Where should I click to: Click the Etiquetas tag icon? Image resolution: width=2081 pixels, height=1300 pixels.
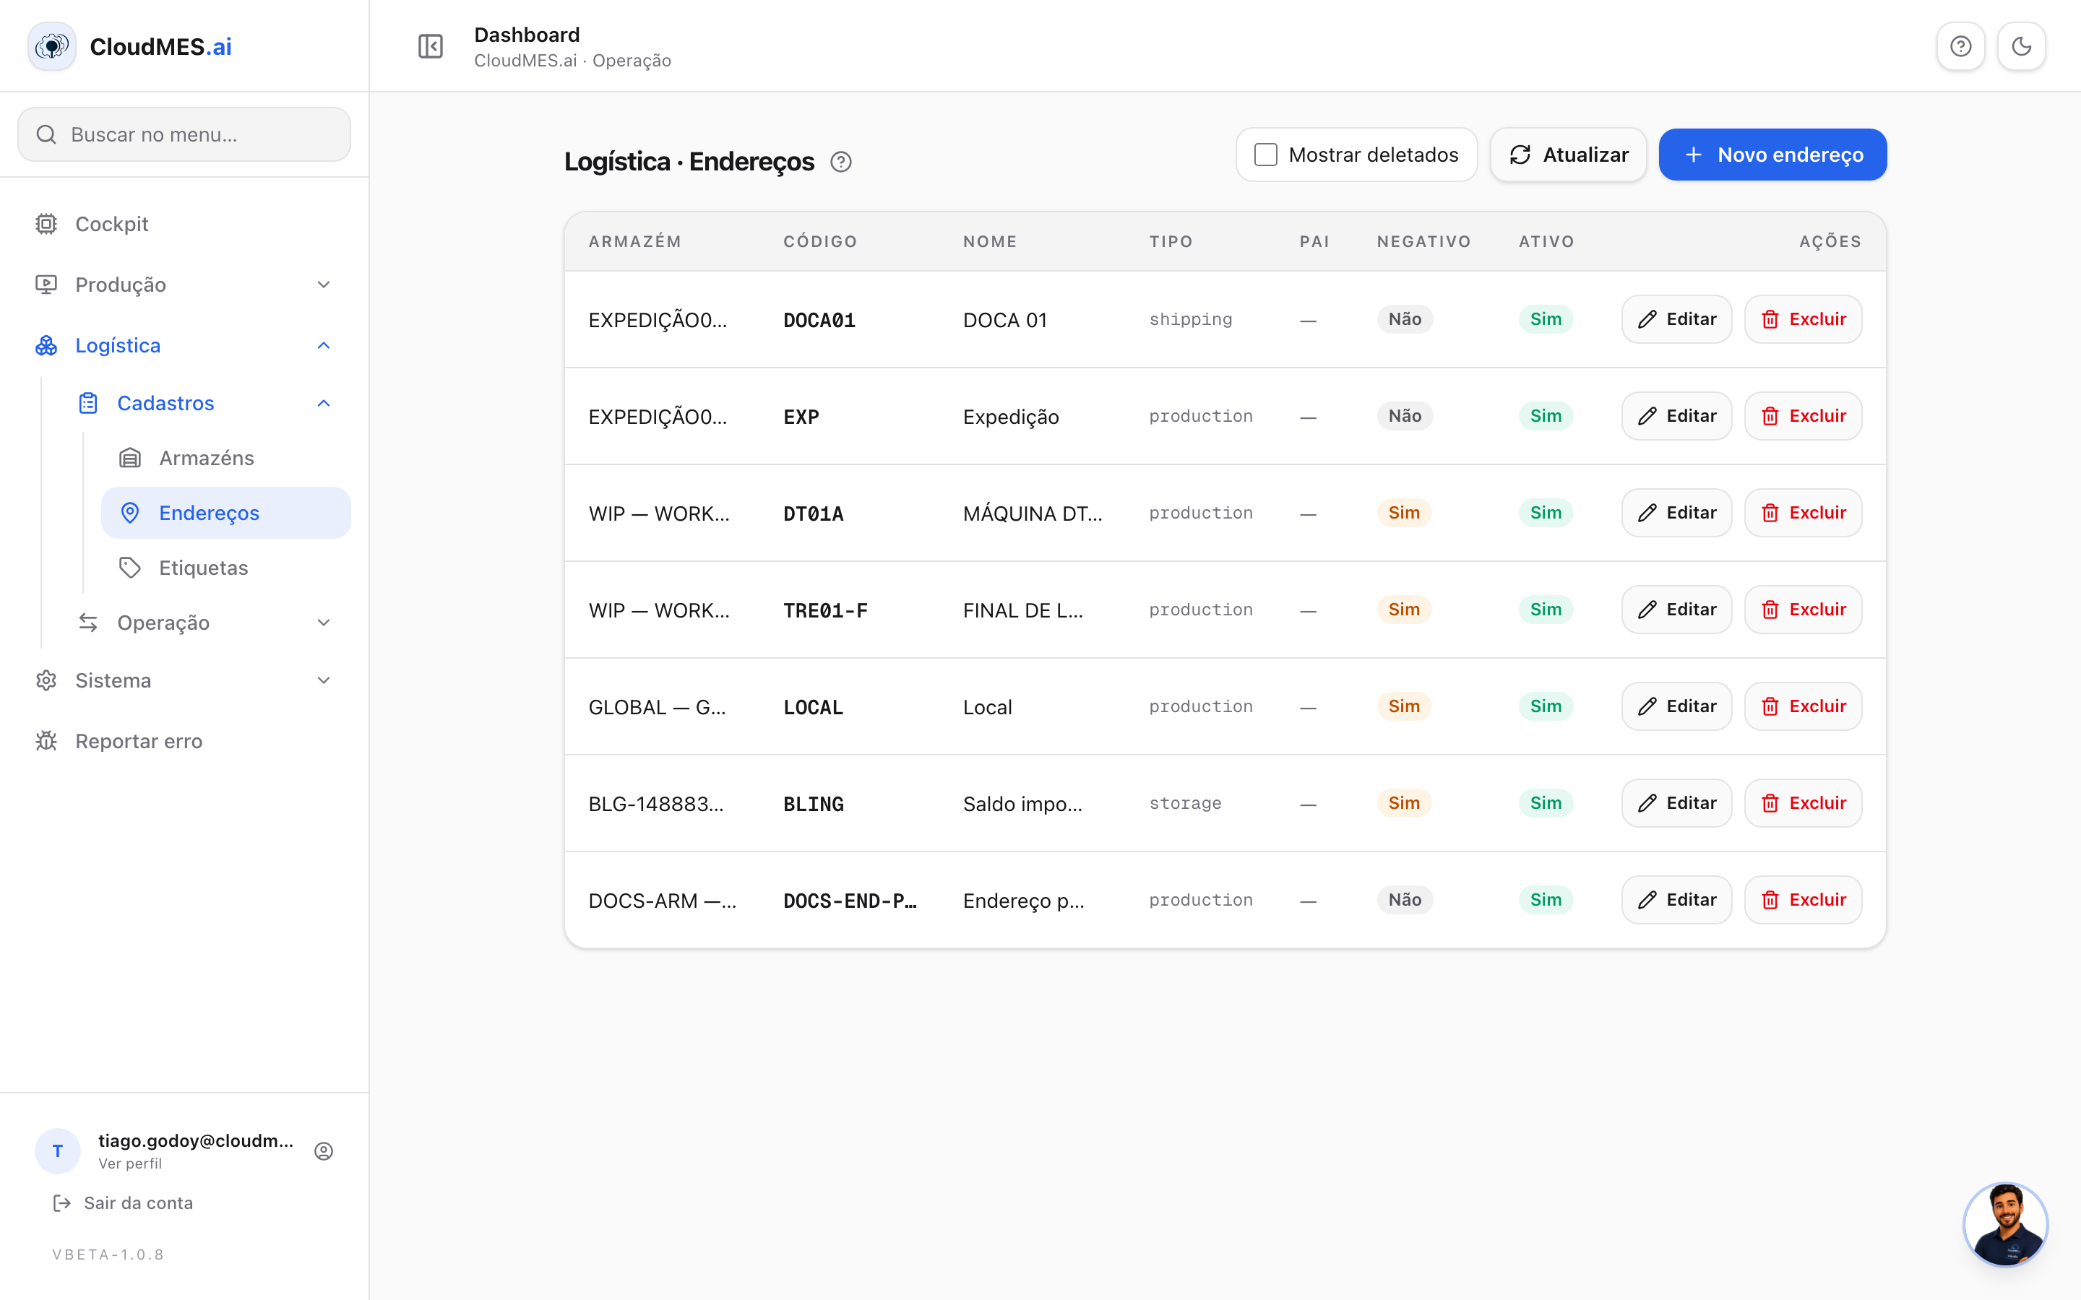coord(130,568)
